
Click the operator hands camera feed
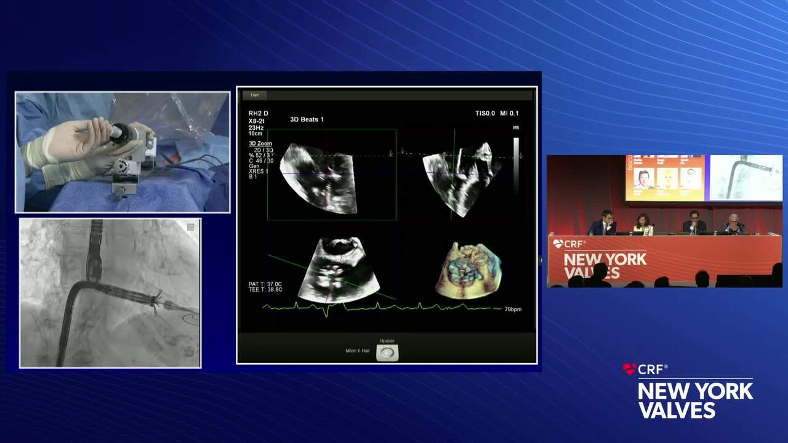(x=123, y=152)
